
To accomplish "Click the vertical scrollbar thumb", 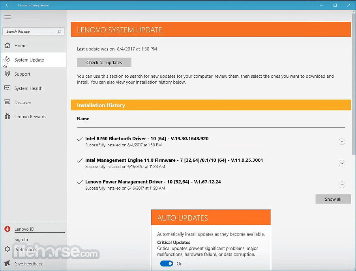I will click(354, 84).
